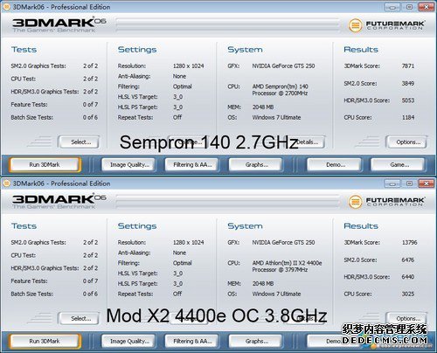This screenshot has width=437, height=353.
Task: Click progress bar in top window header
Action: click(228, 25)
